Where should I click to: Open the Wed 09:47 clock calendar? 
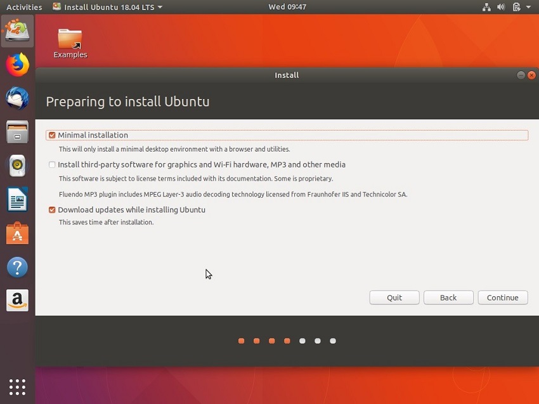coord(287,7)
